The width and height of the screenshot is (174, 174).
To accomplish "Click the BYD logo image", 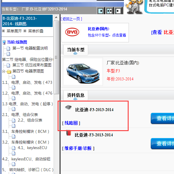I will click(x=72, y=32).
